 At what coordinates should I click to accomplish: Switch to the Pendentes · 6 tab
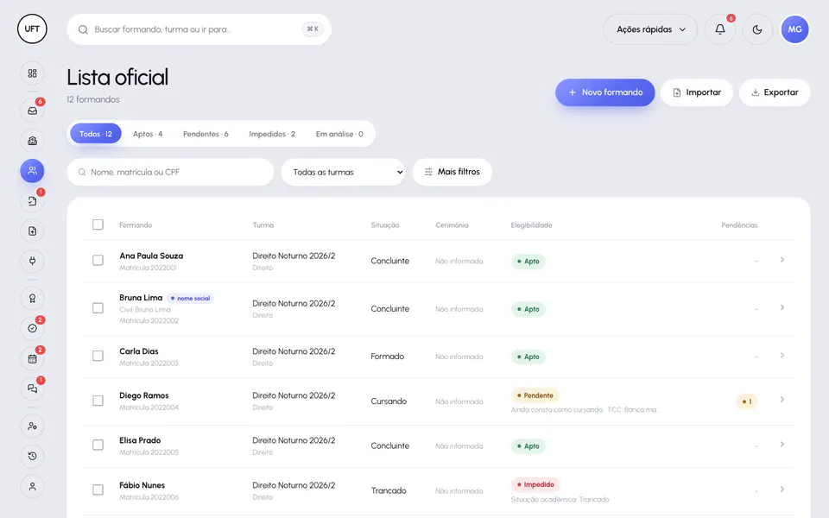tap(206, 134)
